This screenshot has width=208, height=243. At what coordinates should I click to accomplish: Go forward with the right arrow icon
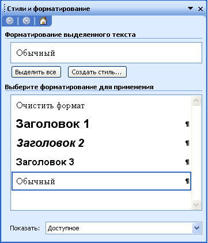[27, 21]
